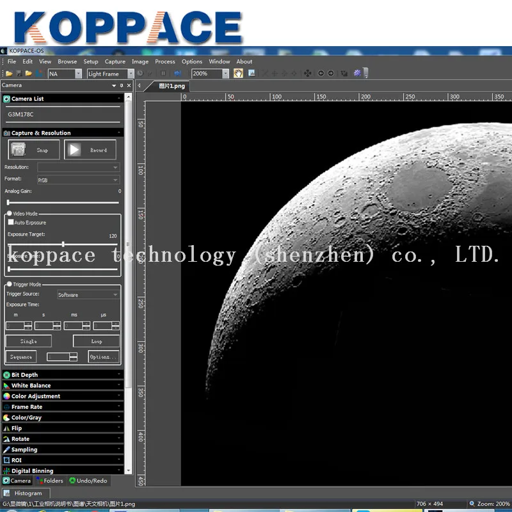Click the KOPPACE-OS title bar app icon
Viewport: 512px width, 512px height.
click(x=4, y=51)
